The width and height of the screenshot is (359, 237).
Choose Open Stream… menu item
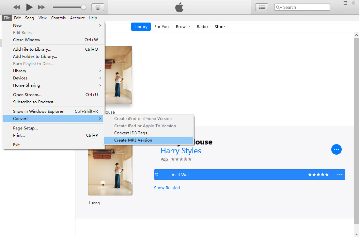tap(53, 95)
